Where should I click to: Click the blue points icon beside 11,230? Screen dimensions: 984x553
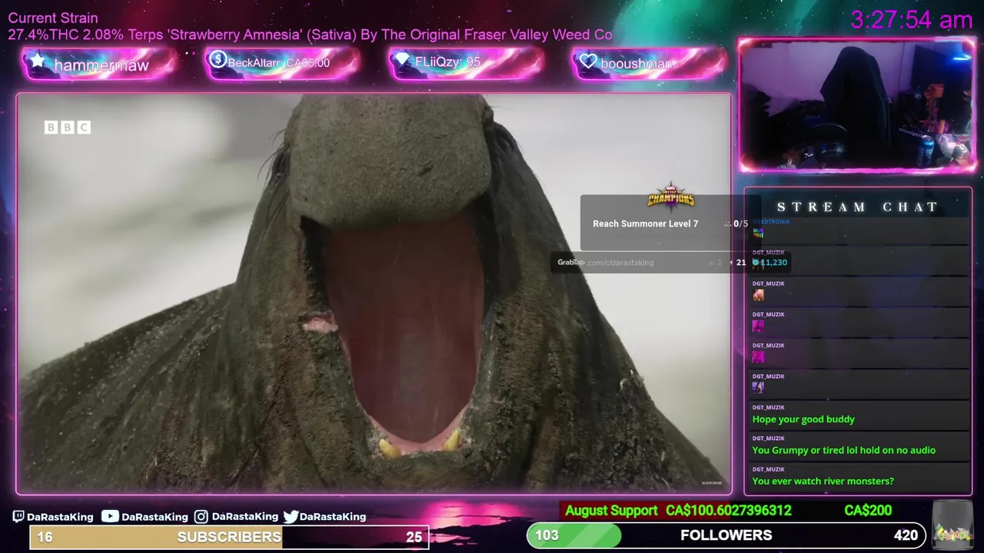[756, 262]
